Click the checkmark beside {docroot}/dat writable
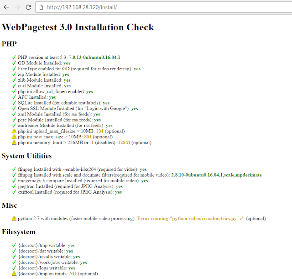Screen dimensions: 292x279 point(14,251)
